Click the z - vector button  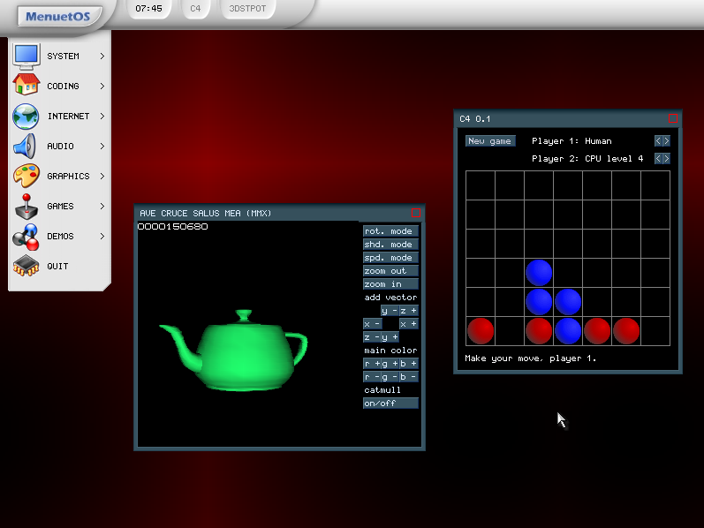[x=372, y=337]
